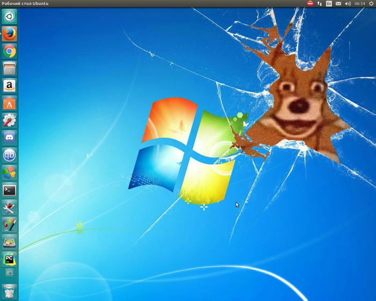This screenshot has height=301, width=376.
Task: Open the messaging envelope menu
Action: (338, 4)
